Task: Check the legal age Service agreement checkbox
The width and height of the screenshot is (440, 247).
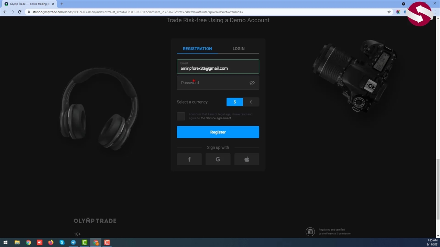Action: point(181,116)
